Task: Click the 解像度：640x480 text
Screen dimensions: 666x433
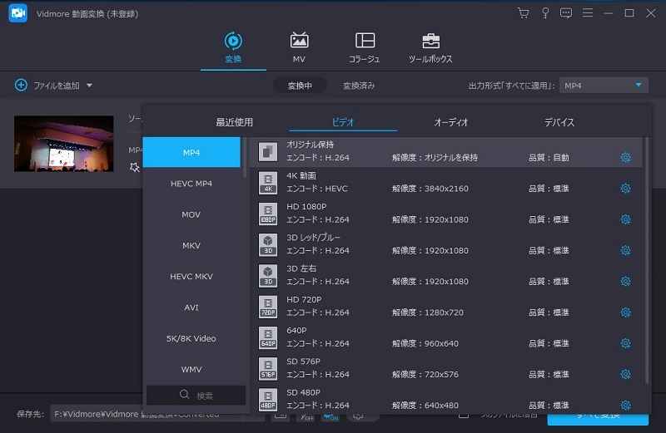Action: (425, 406)
